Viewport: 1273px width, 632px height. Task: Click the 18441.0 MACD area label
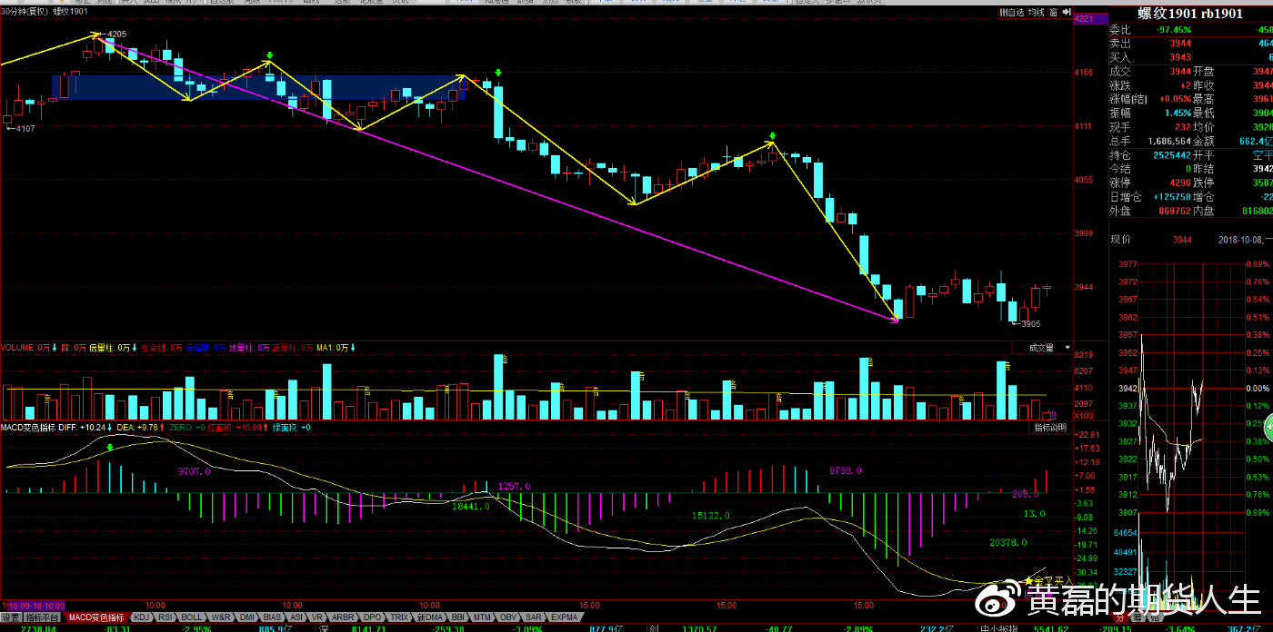click(471, 507)
